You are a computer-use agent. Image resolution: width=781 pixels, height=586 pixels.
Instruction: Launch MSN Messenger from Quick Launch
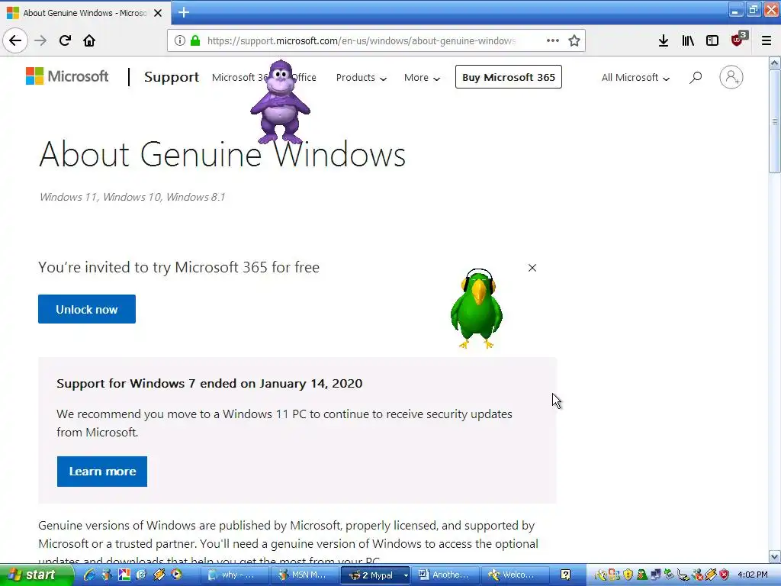[106, 575]
